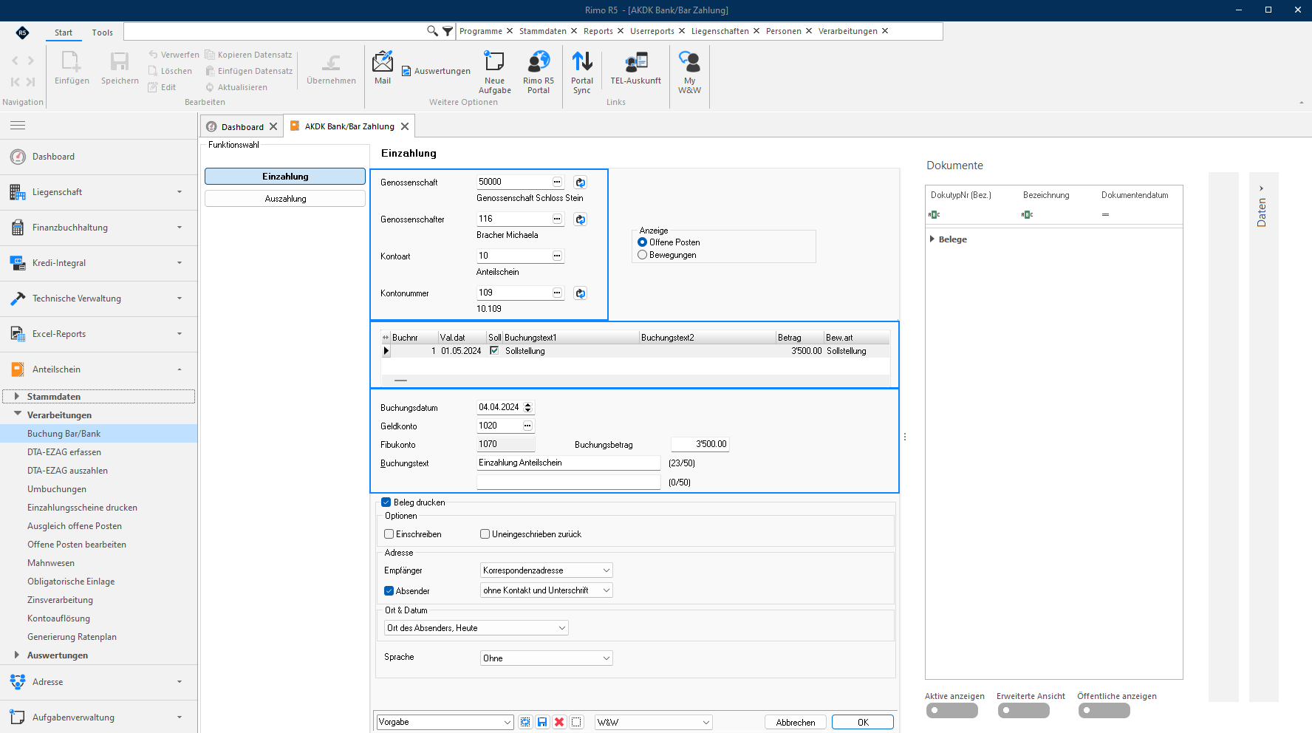Open the Mail icon in ribbon
The image size is (1312, 733).
click(383, 68)
